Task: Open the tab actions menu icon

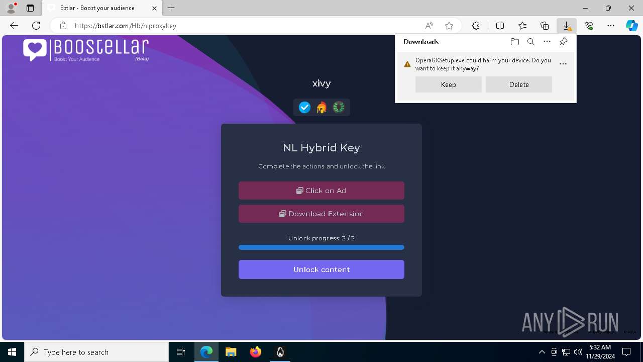Action: pos(30,8)
